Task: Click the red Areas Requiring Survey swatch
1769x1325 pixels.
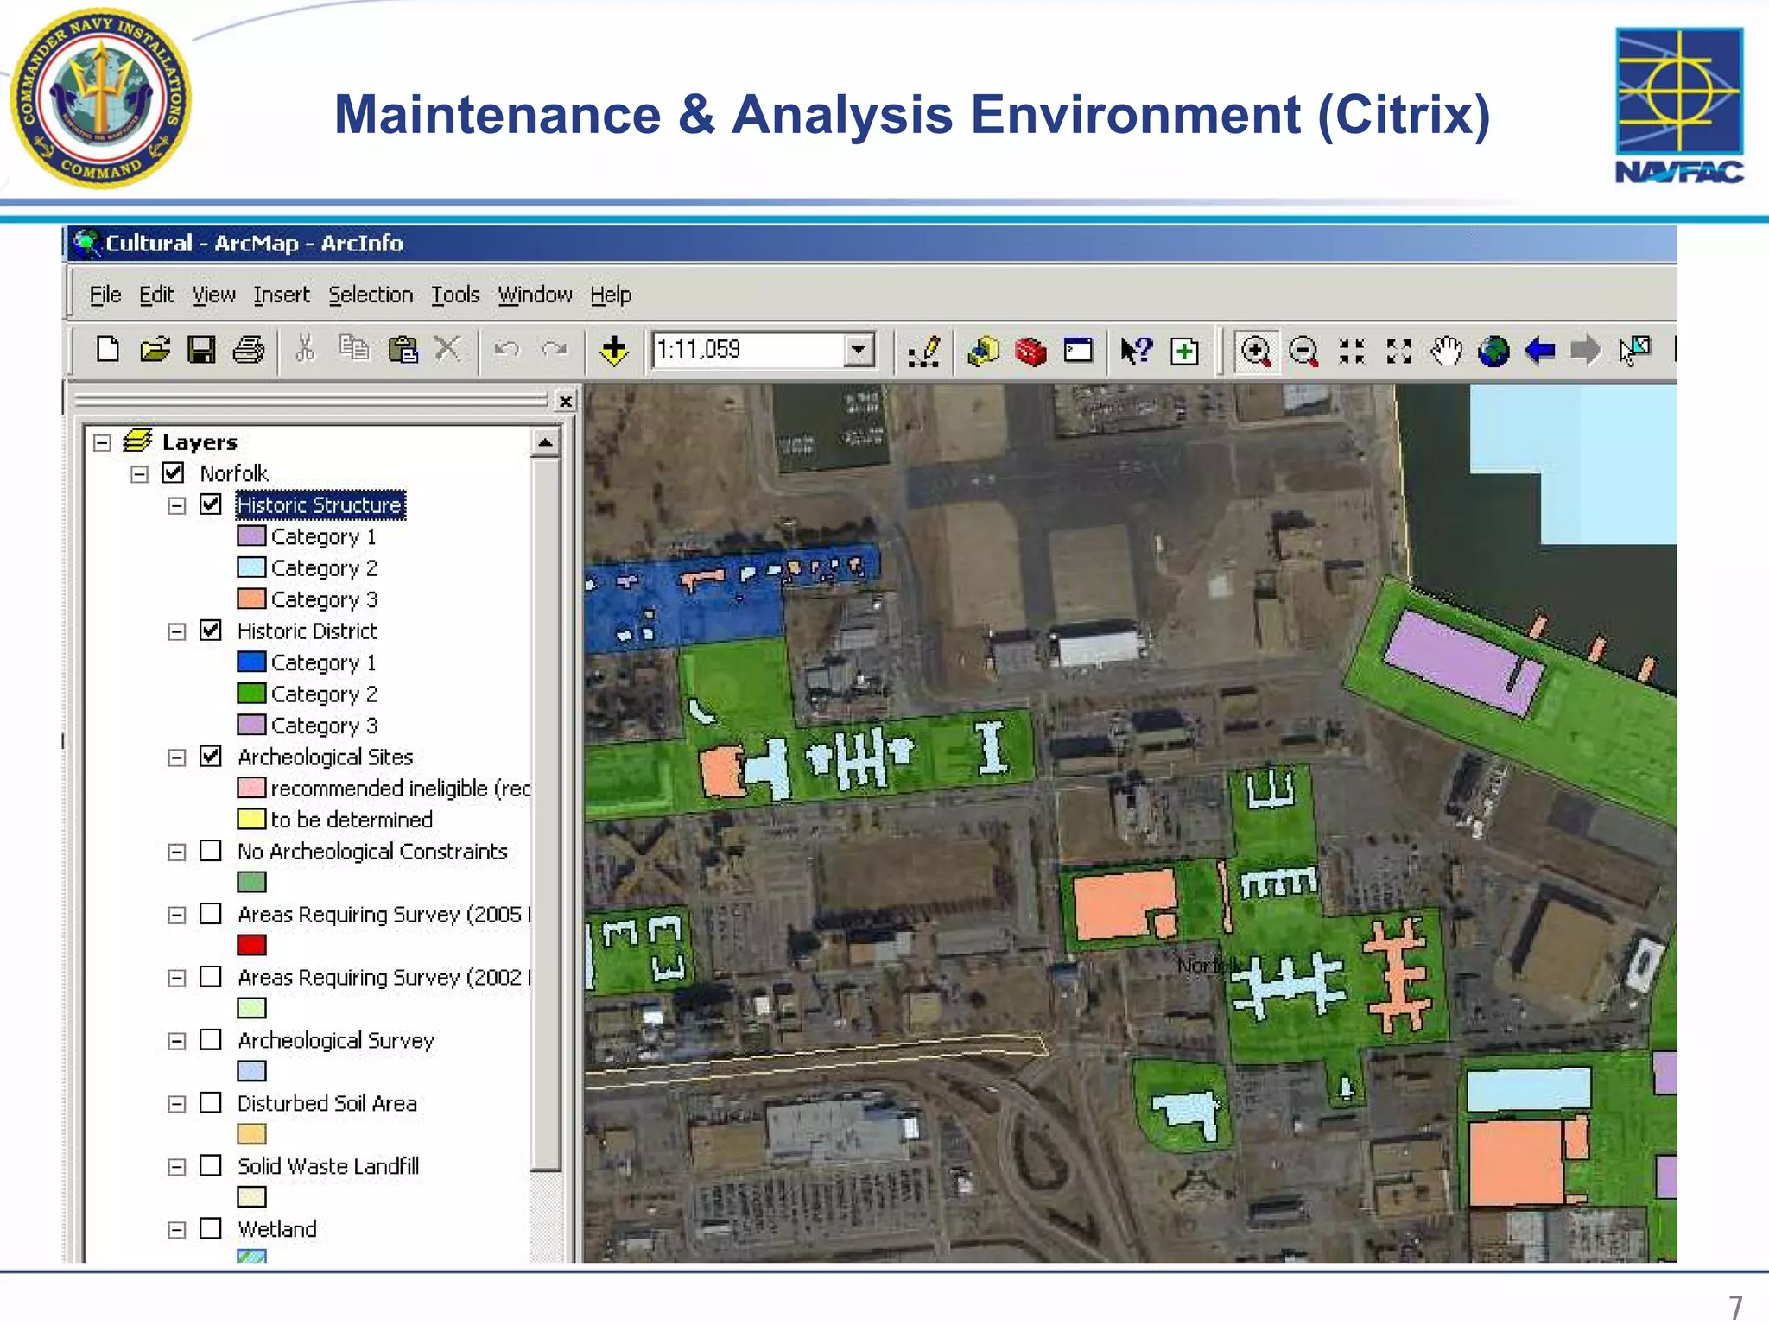Action: pos(251,945)
